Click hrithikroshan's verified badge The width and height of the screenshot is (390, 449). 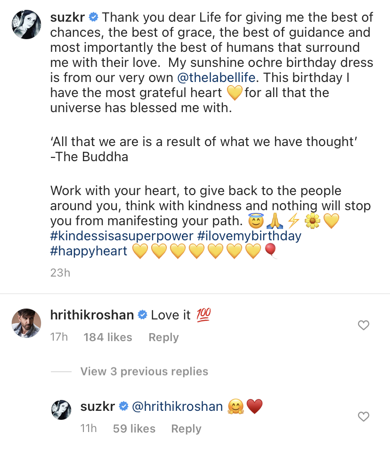[142, 315]
